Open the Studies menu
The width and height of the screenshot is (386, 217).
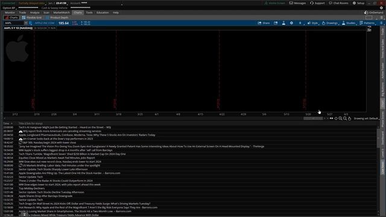(x=349, y=23)
